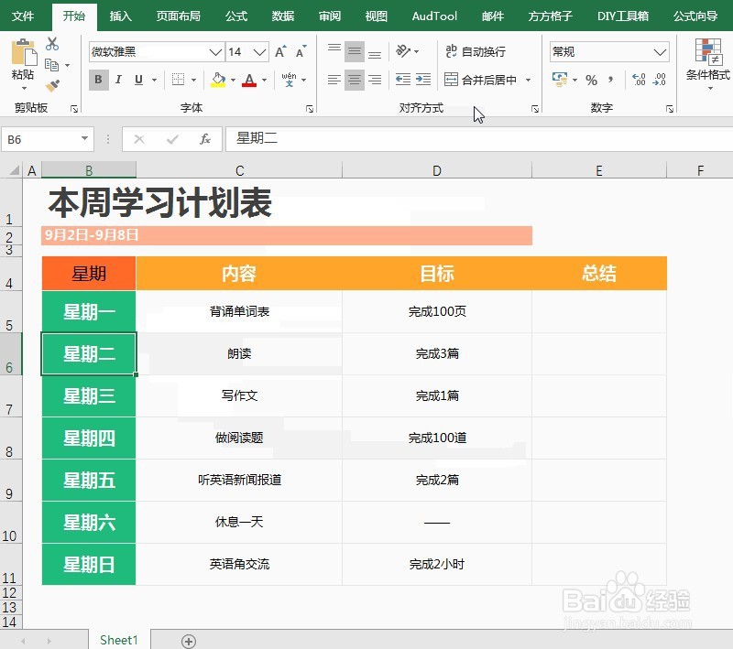Click the increase decimal icon
This screenshot has height=649, width=733.
[639, 79]
